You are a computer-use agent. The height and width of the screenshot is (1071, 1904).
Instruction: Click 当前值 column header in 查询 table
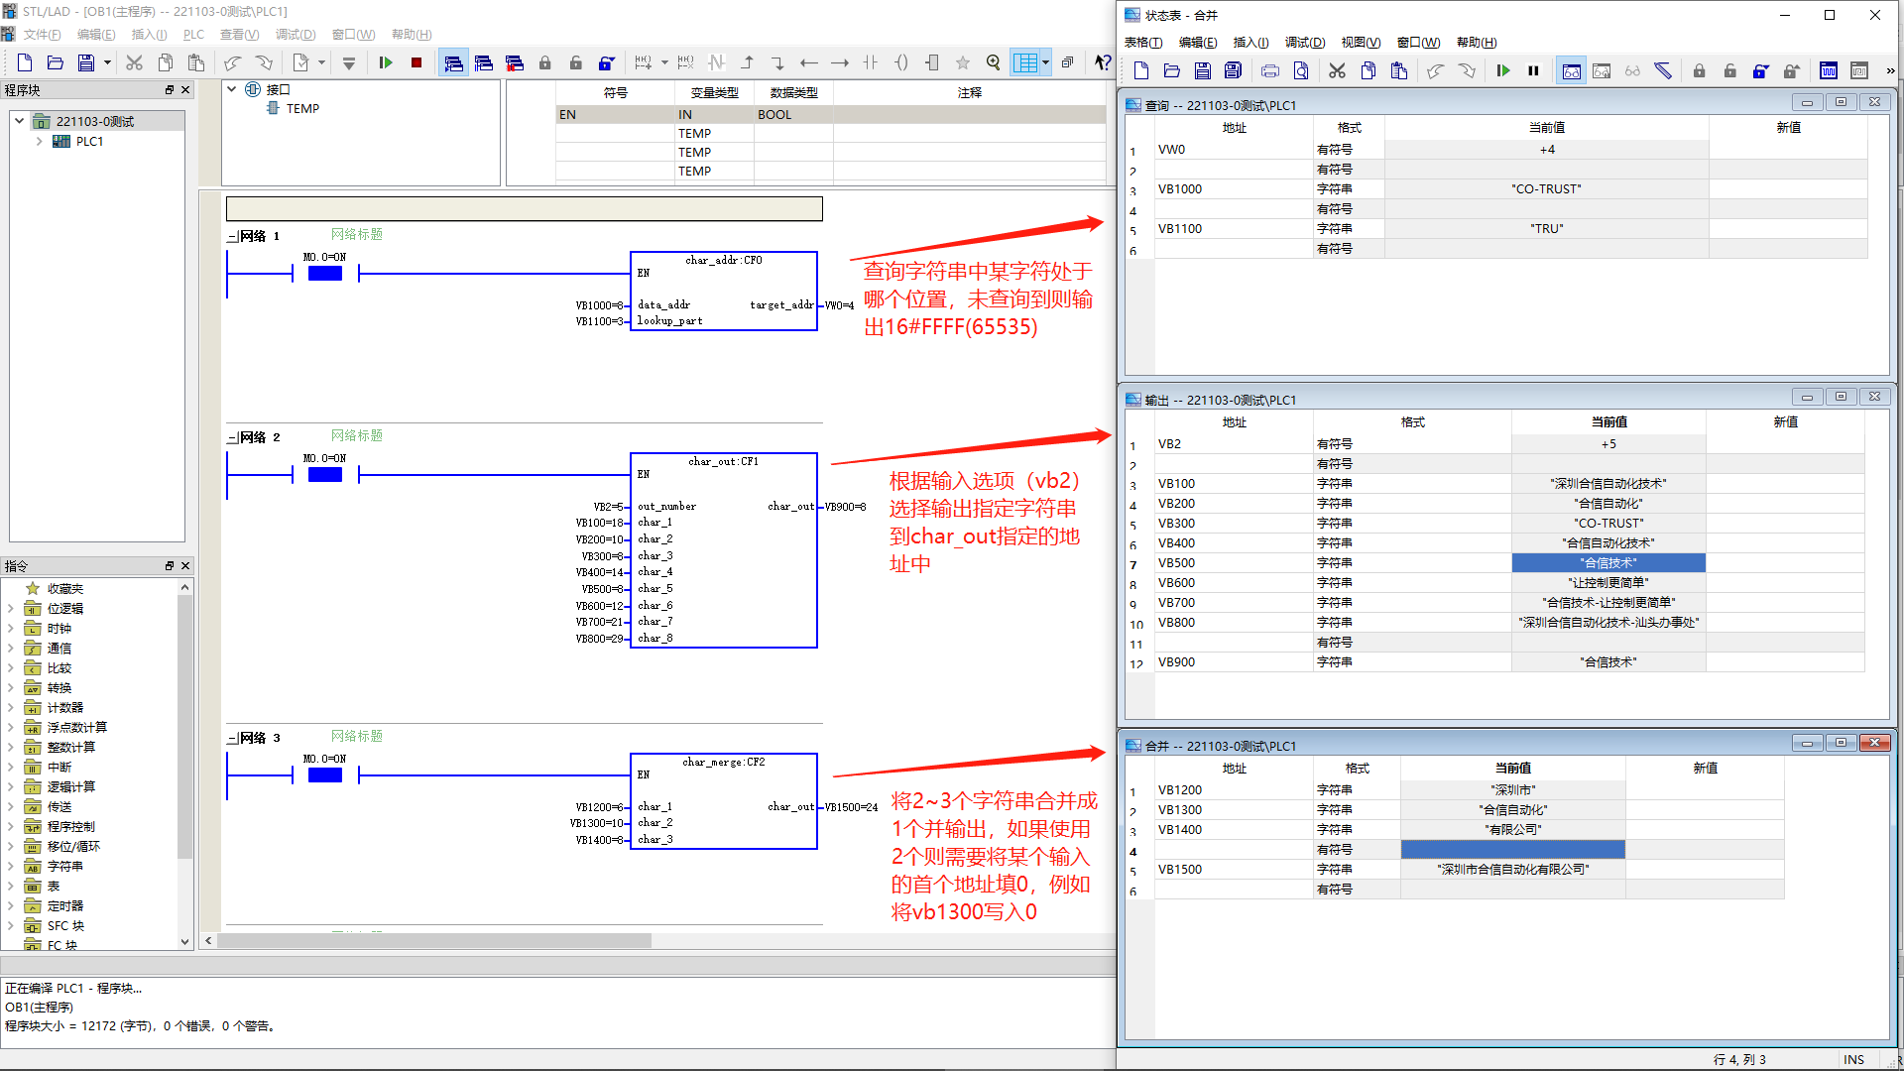tap(1547, 128)
